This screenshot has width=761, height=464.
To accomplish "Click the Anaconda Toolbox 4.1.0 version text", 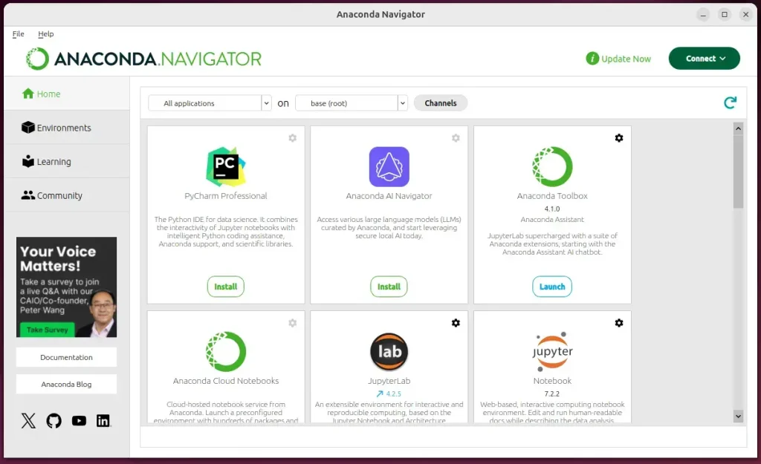I will (552, 209).
